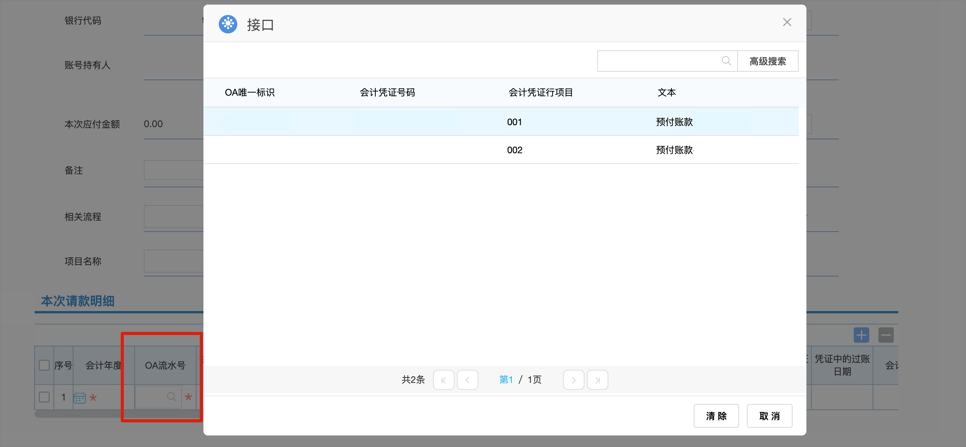Click OA流水号 field magnifier icon
966x447 pixels.
click(172, 397)
